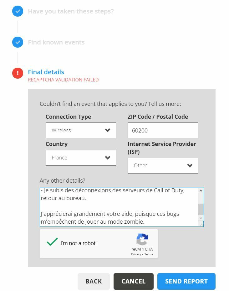Viewport: 229px width, 291px height.
Task: Toggle the I'm not a robot checkbox
Action: (52, 242)
